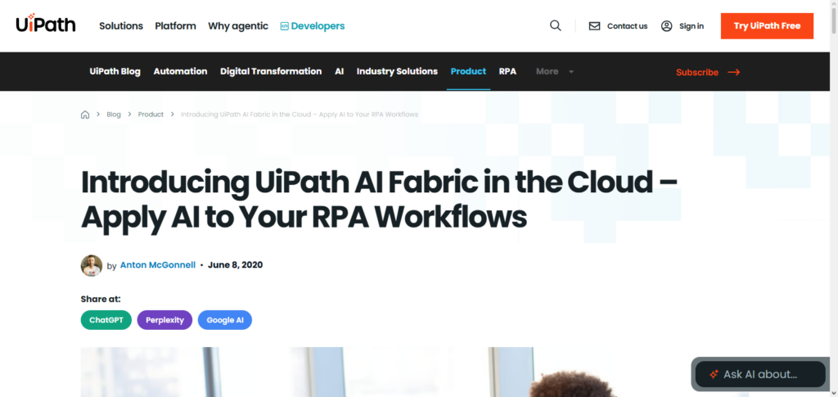Image resolution: width=838 pixels, height=397 pixels.
Task: Click the Sign in user icon
Action: (666, 26)
